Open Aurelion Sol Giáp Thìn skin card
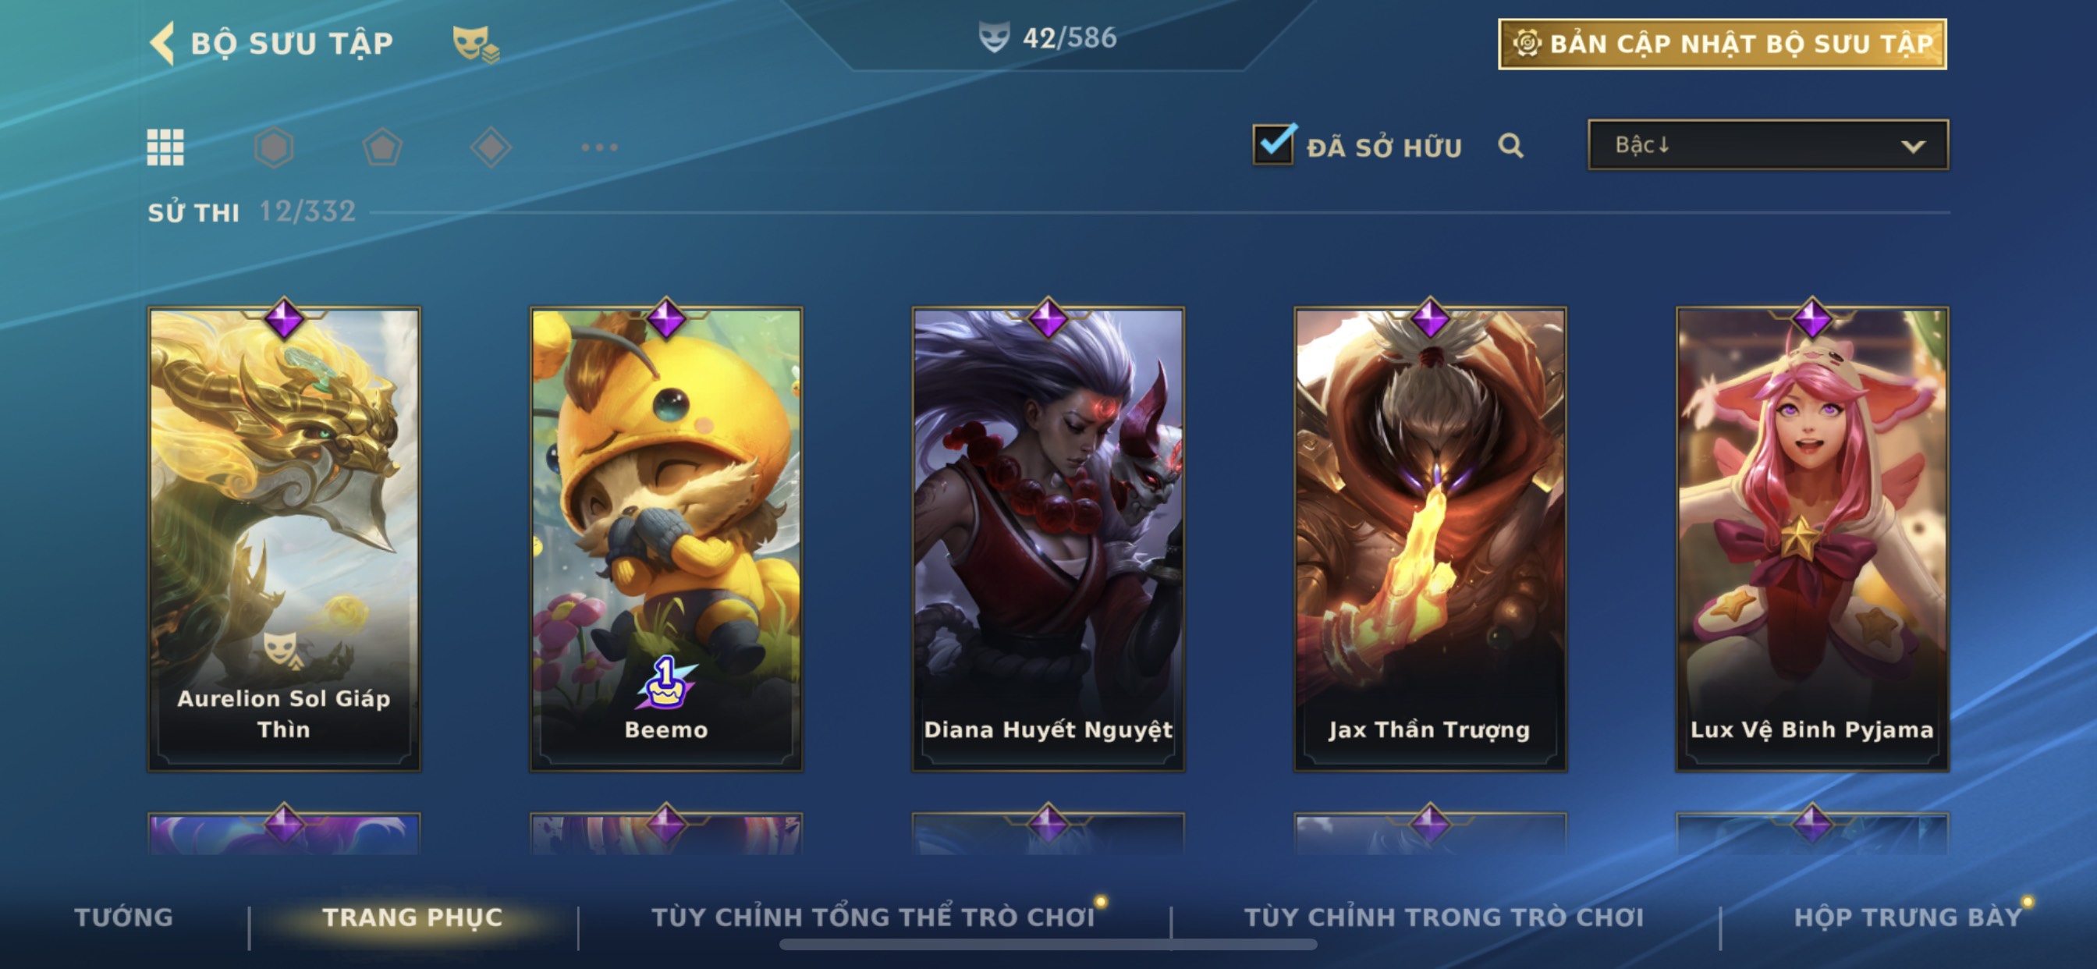Viewport: 2097px width, 969px height. pos(284,539)
